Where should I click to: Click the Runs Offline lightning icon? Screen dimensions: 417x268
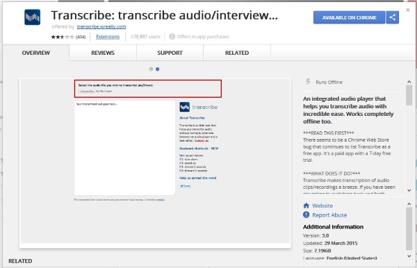tap(308, 82)
